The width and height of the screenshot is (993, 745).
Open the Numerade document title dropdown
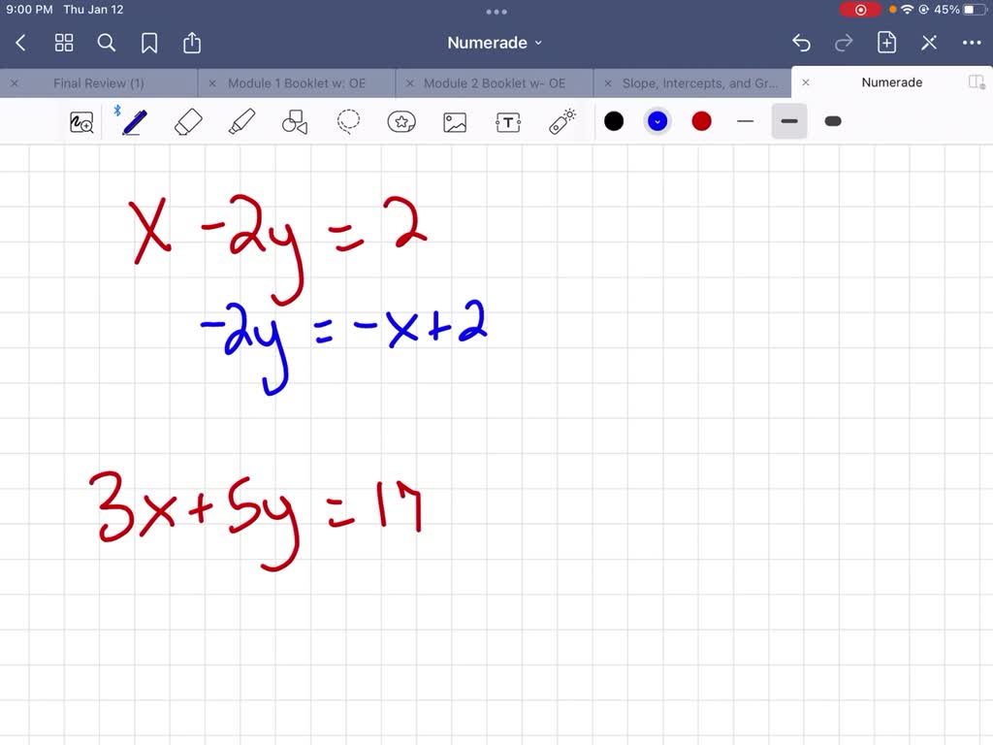pos(495,43)
